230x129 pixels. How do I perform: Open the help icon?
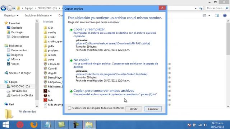pyautogui.click(x=225, y=15)
